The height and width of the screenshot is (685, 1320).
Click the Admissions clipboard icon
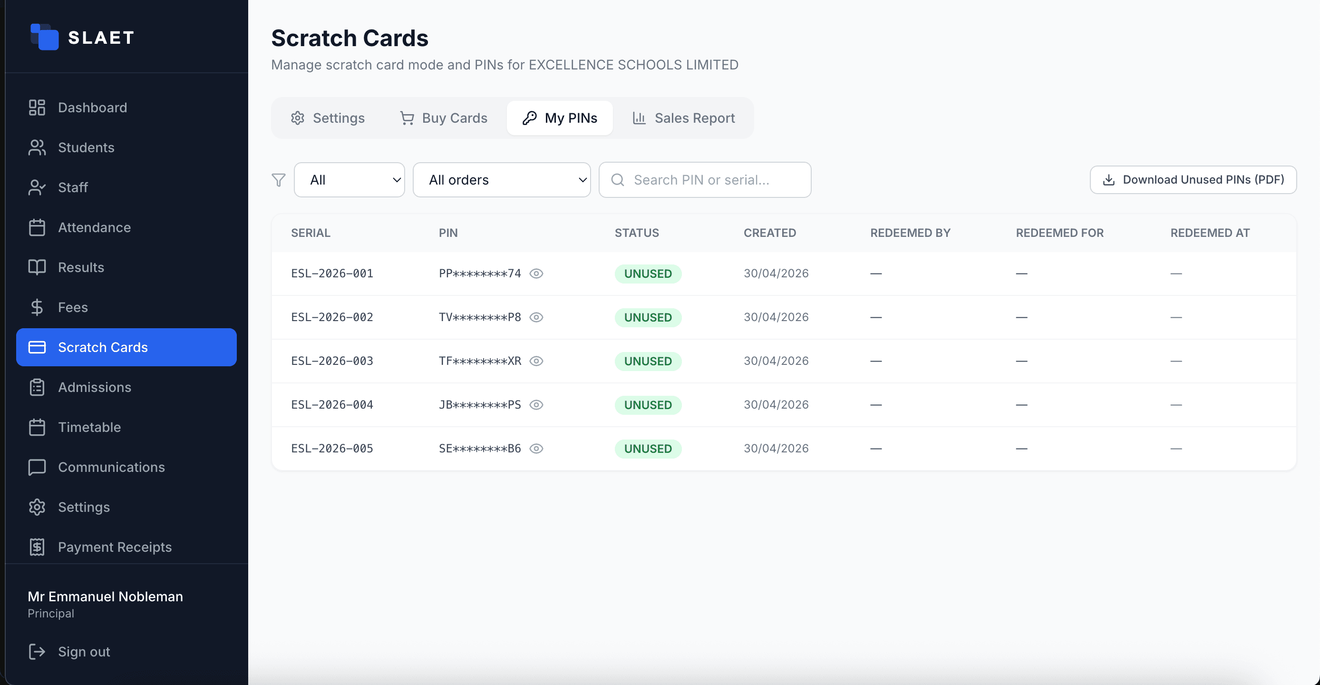click(x=37, y=388)
